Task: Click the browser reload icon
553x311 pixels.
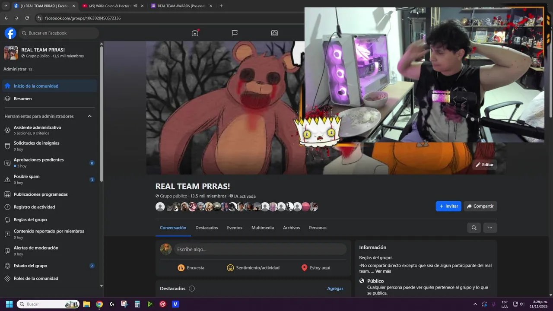Action: (27, 18)
